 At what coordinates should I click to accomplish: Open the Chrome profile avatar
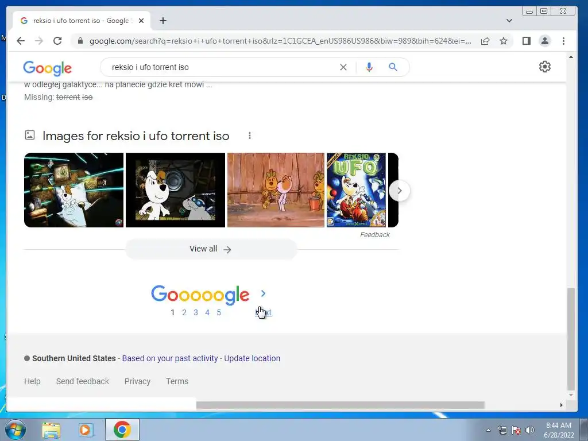coord(545,41)
